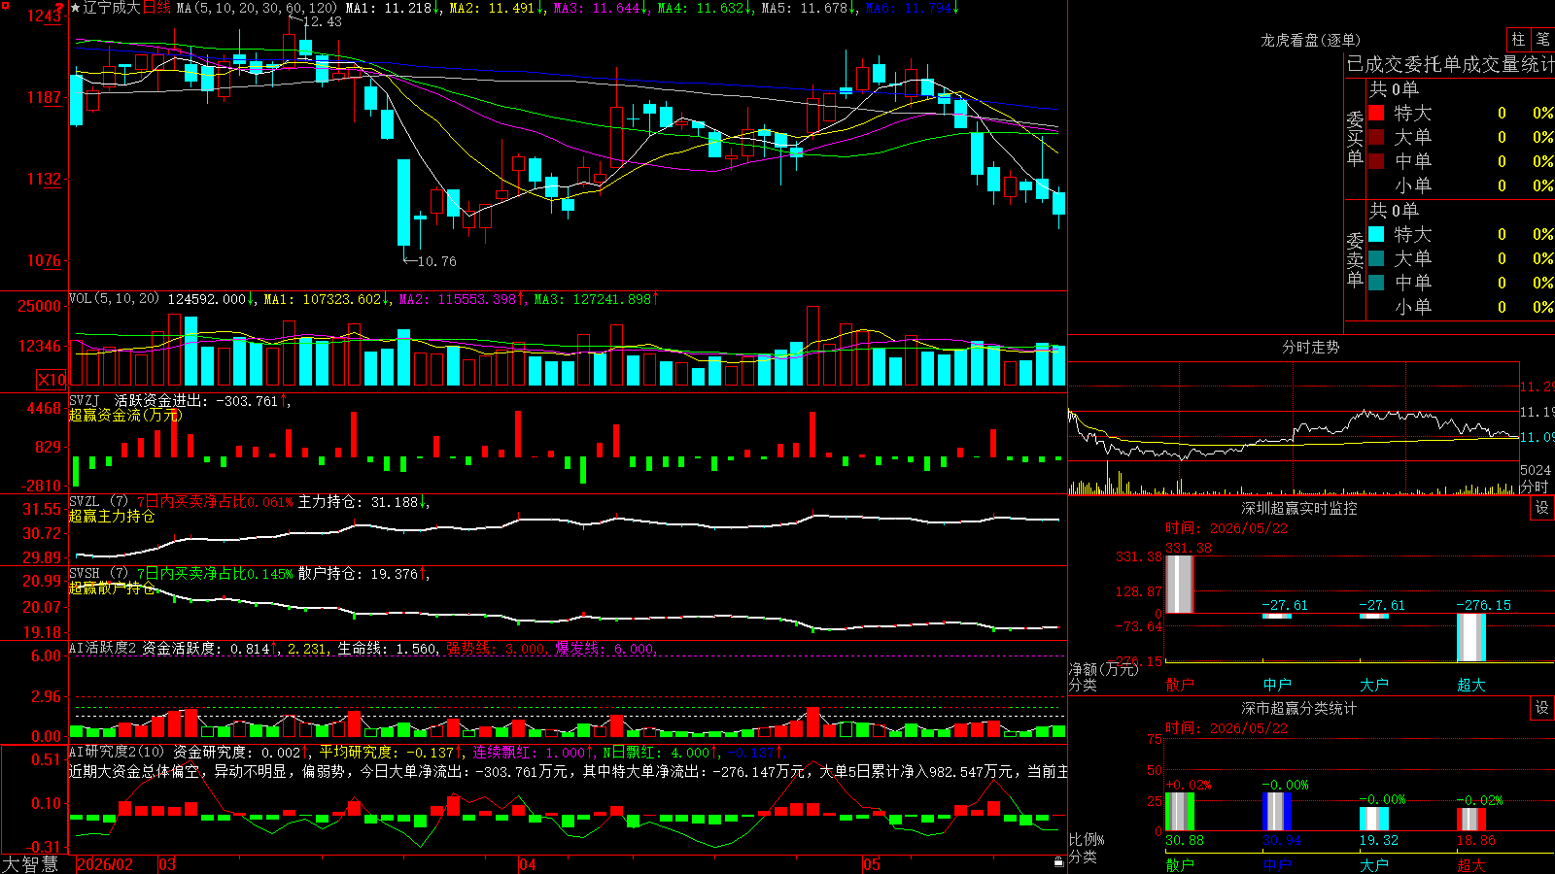This screenshot has height=874, width=1555.
Task: Click the 深市超赢分类统计 panel title
Action: (1298, 708)
